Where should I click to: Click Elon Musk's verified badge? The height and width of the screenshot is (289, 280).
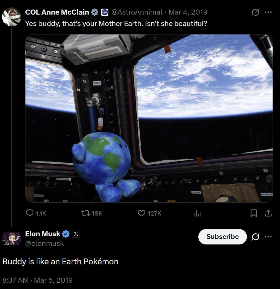[x=66, y=234]
